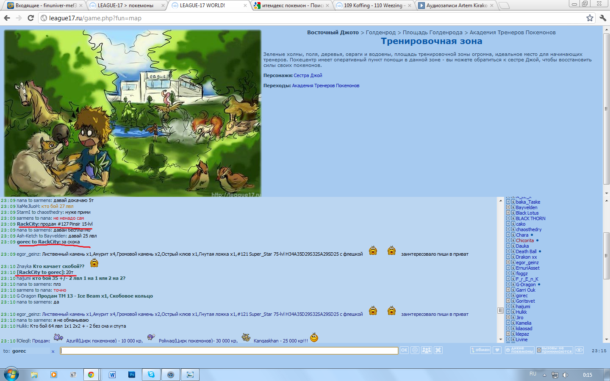Follow the 'Академия Тренеров Покемонов' transition link
The width and height of the screenshot is (610, 381).
pos(326,86)
